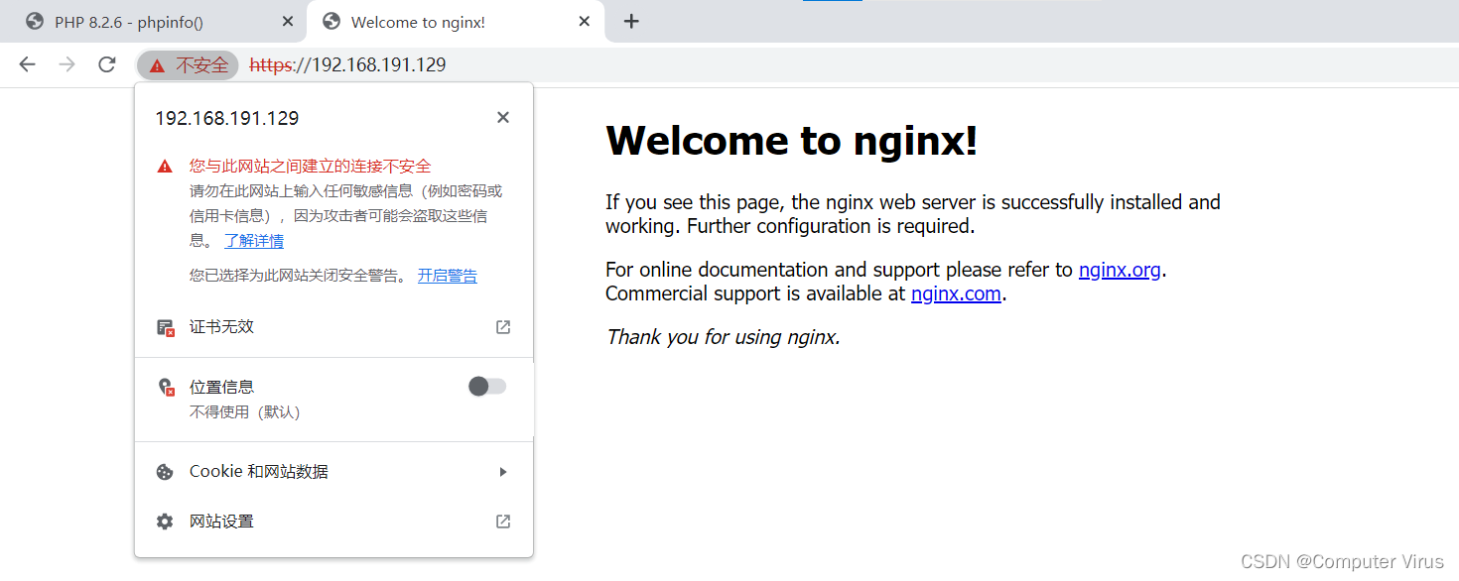
Task: Click the 位置信息 location icon
Action: point(165,387)
